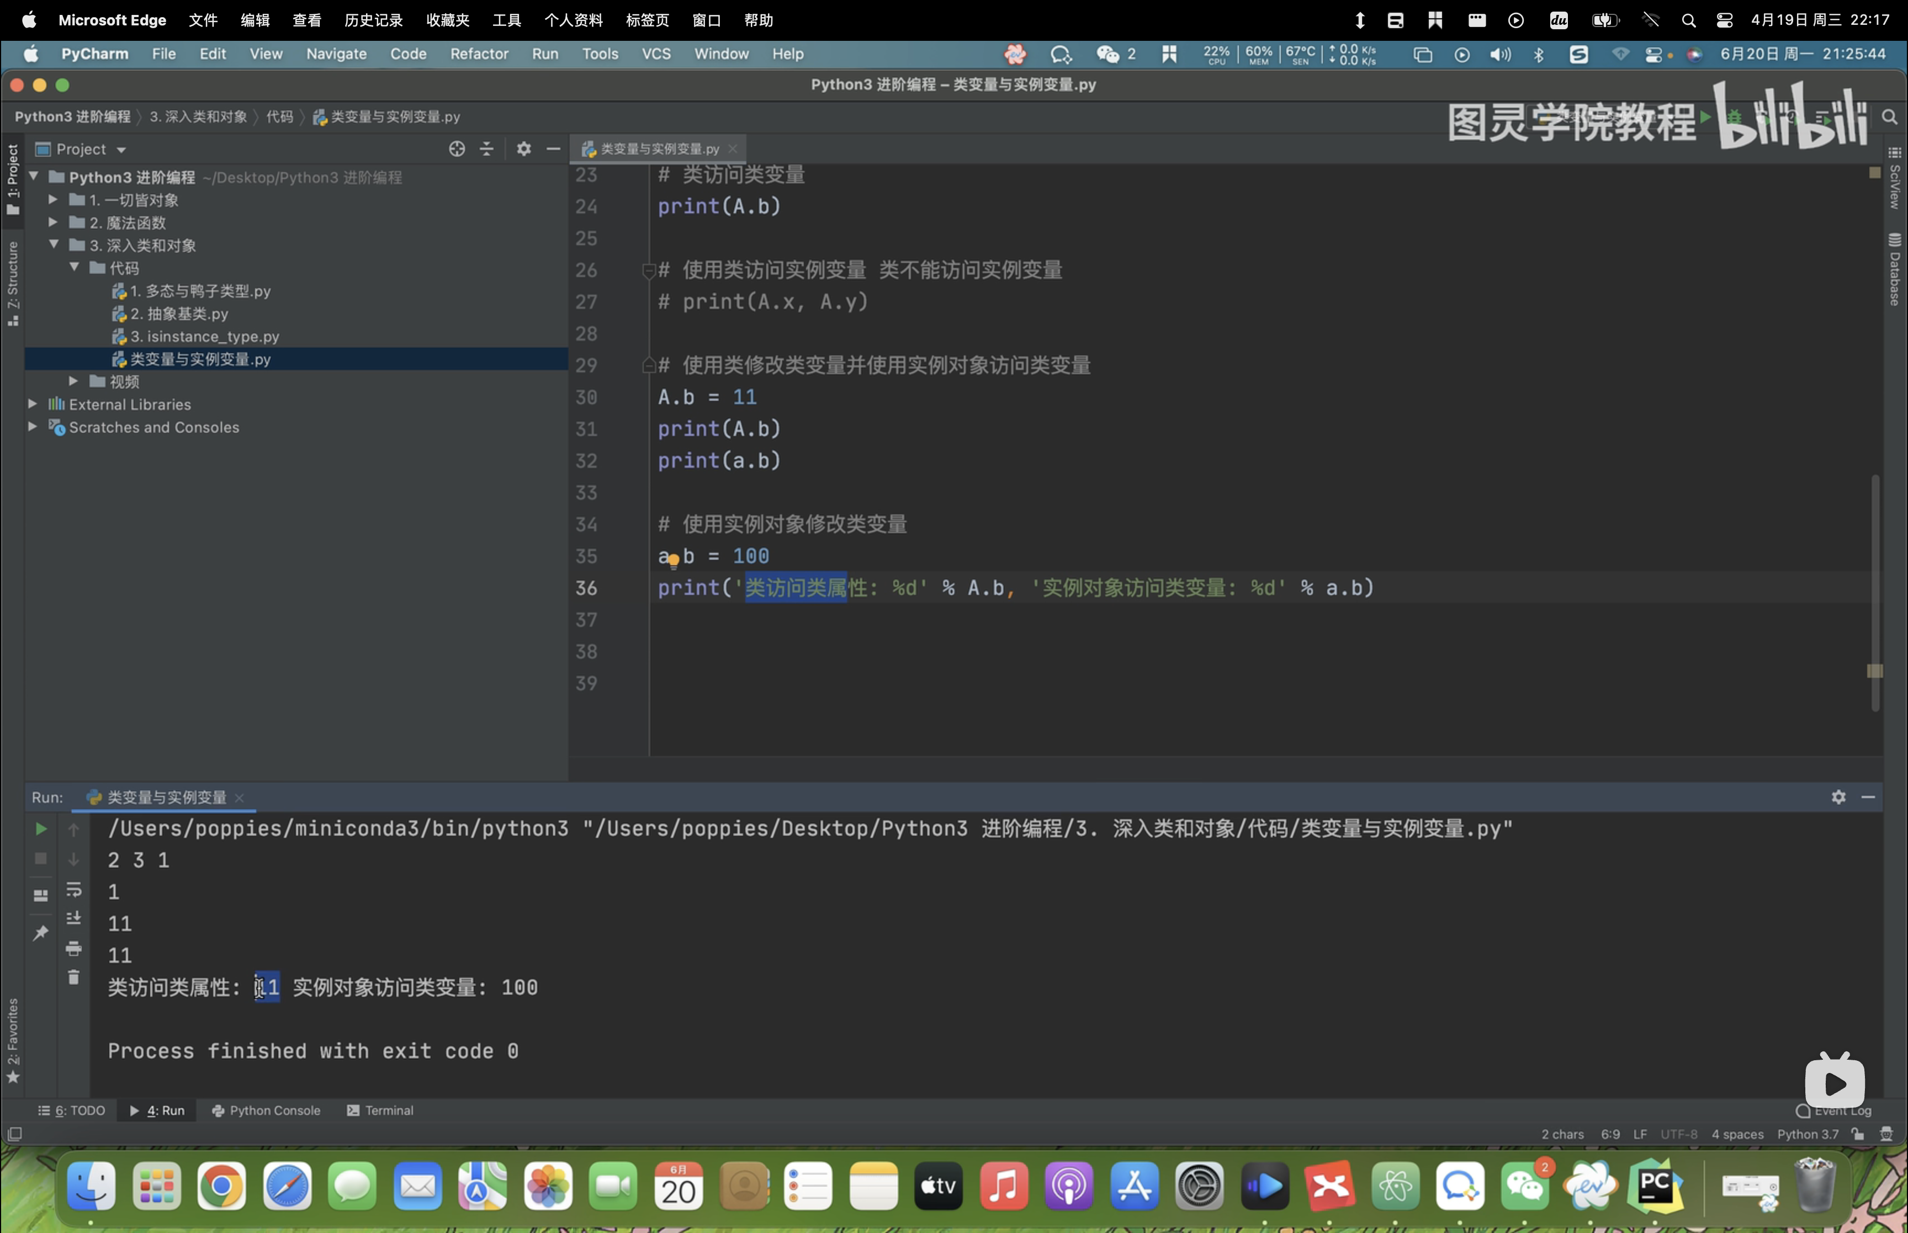This screenshot has height=1233, width=1908.
Task: Click 4 spaces indent setting
Action: (x=1737, y=1134)
